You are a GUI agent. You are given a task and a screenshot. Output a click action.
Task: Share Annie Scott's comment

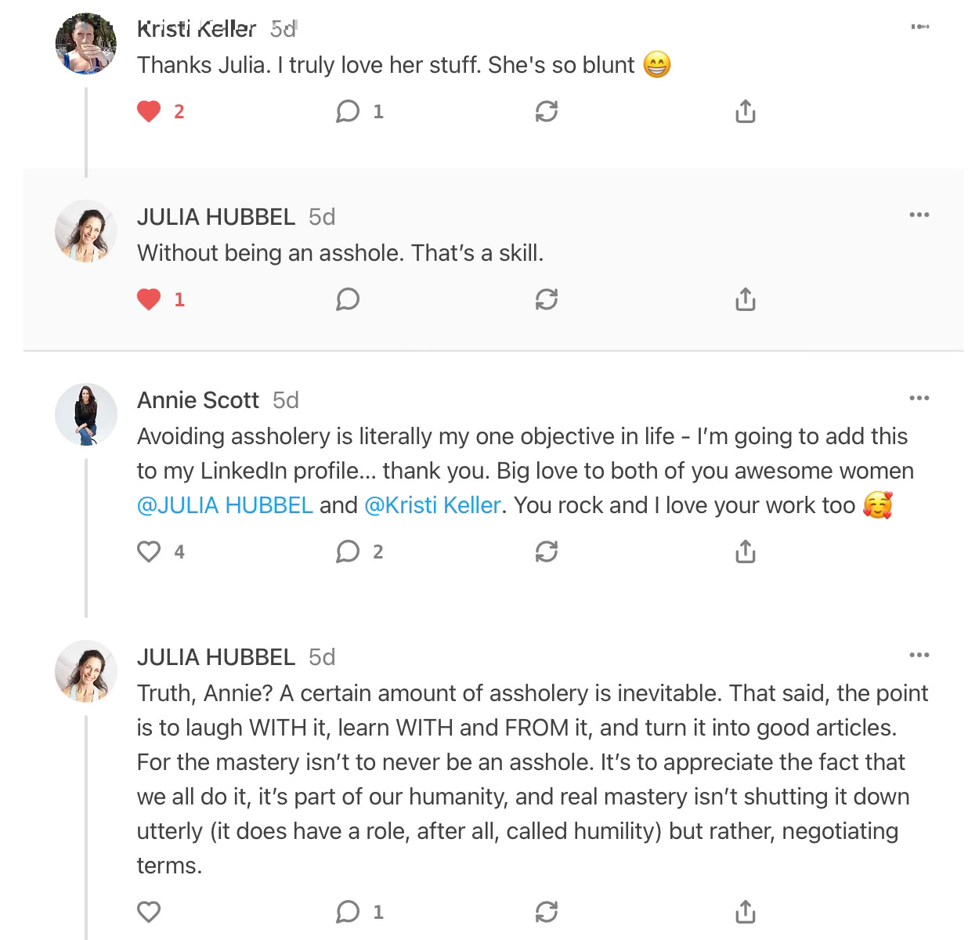click(746, 552)
